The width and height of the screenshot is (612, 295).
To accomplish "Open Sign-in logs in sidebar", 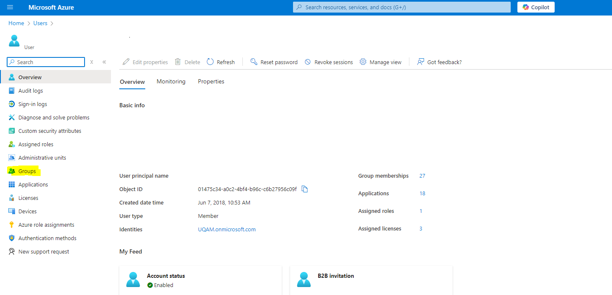I will (32, 104).
